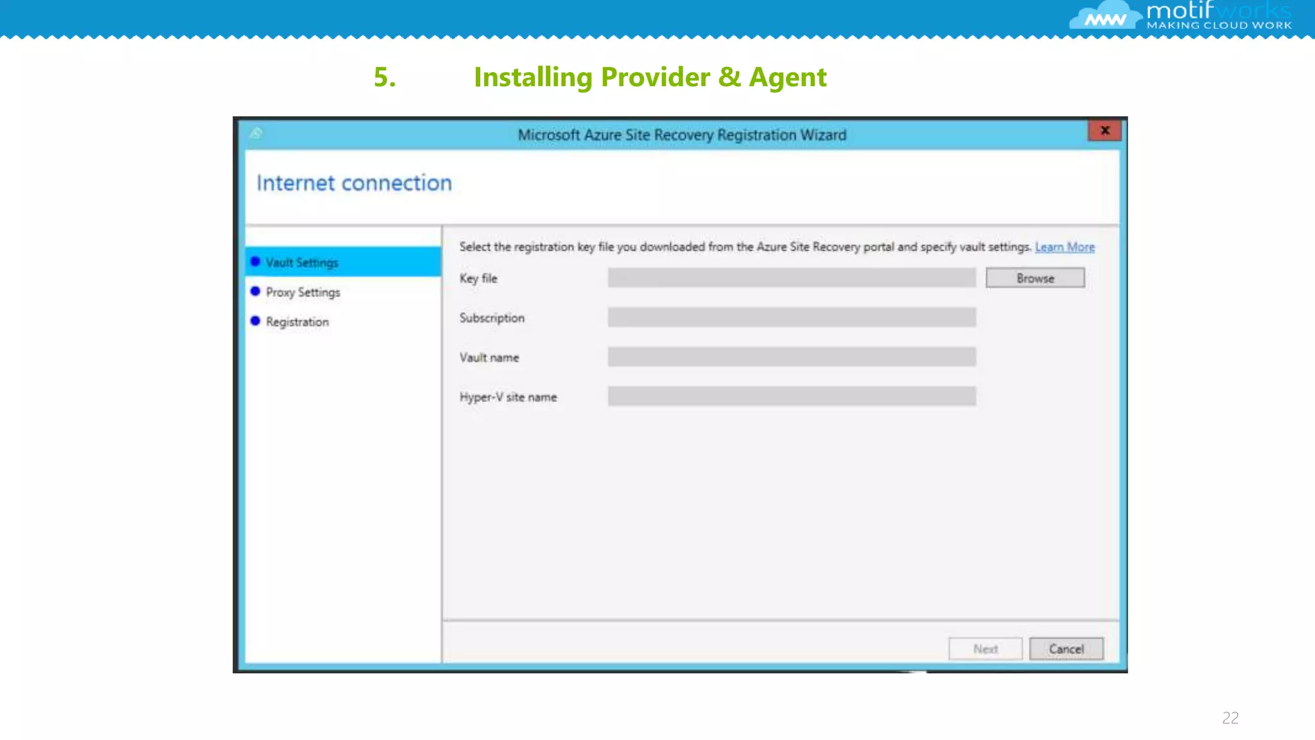Click the Next button
This screenshot has height=740, width=1315.
985,649
